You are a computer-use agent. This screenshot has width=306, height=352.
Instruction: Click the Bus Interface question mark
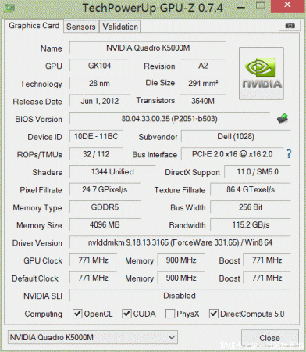pyautogui.click(x=289, y=154)
